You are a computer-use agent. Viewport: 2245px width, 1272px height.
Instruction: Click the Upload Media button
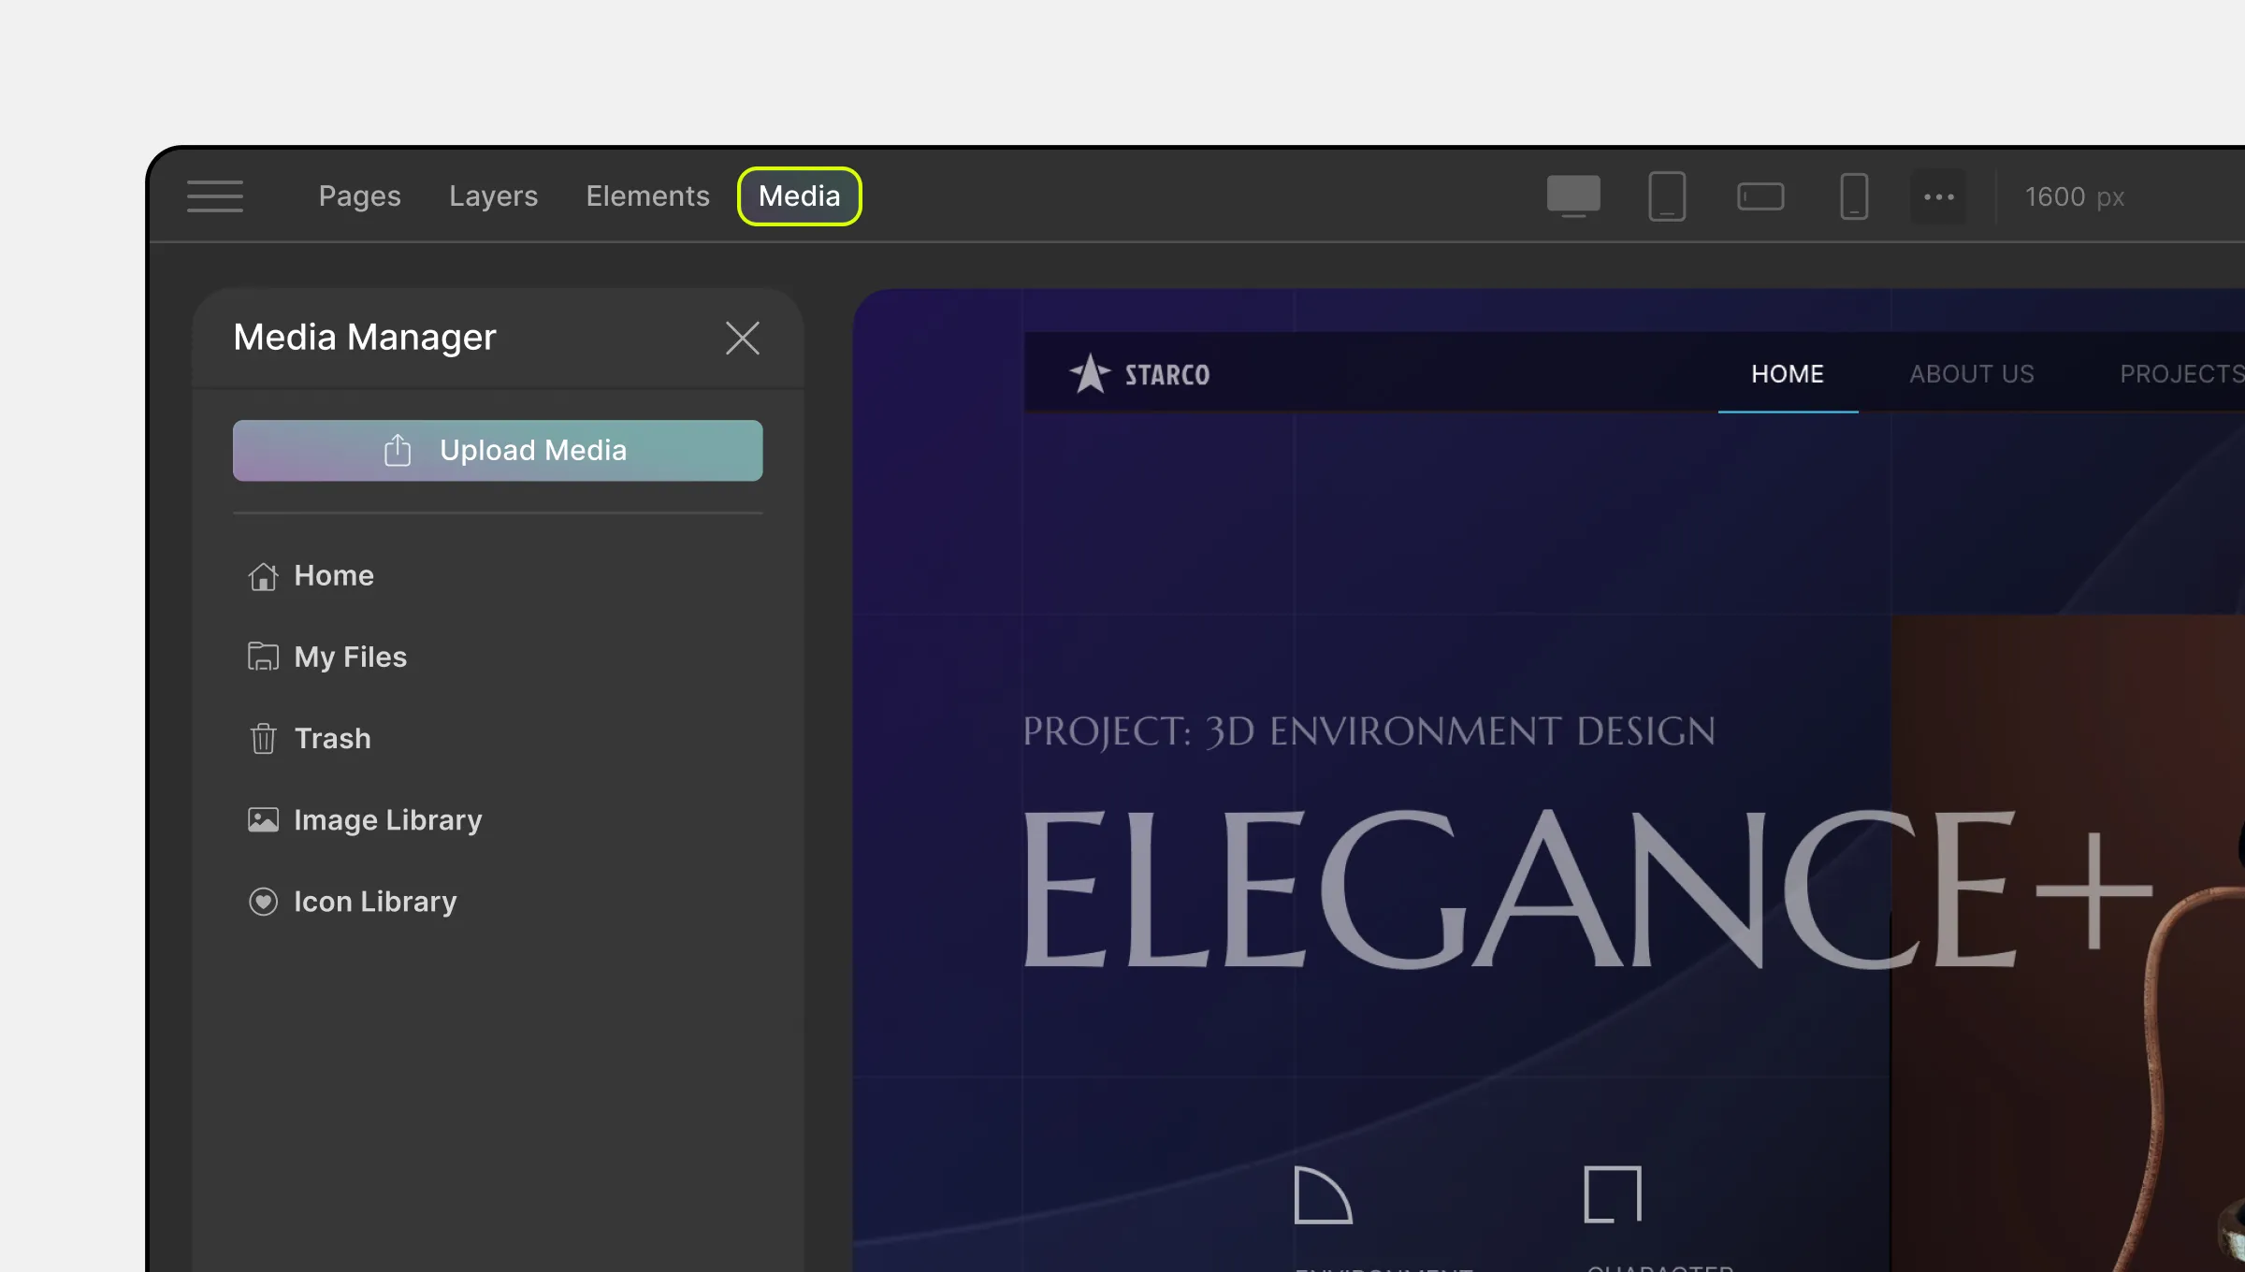pyautogui.click(x=498, y=450)
